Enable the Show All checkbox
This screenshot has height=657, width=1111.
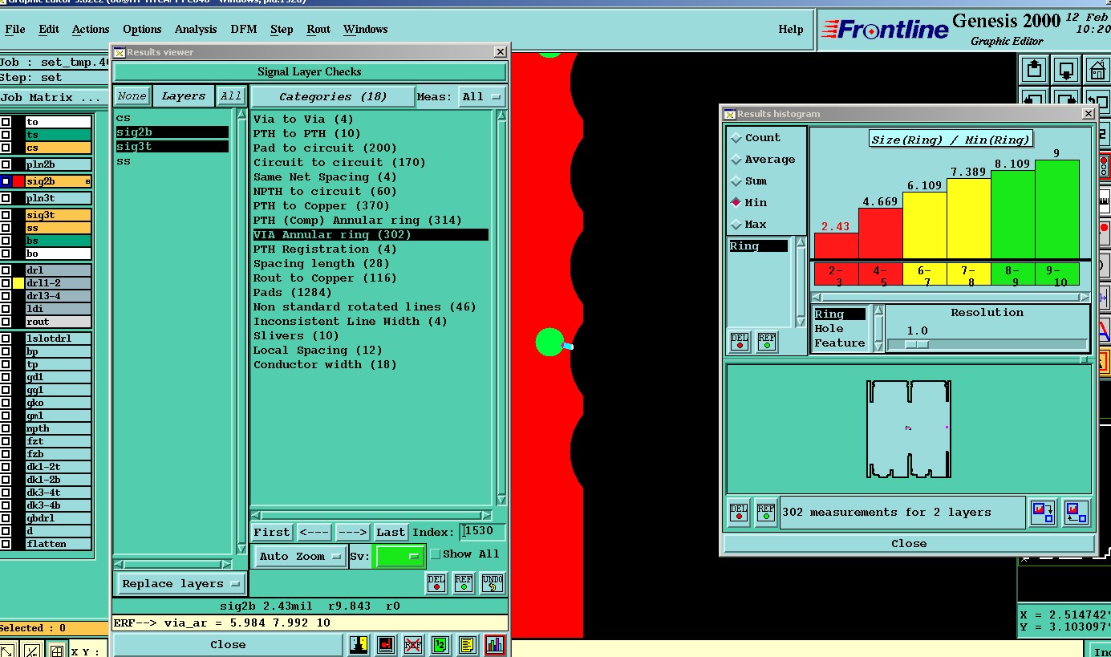click(436, 554)
